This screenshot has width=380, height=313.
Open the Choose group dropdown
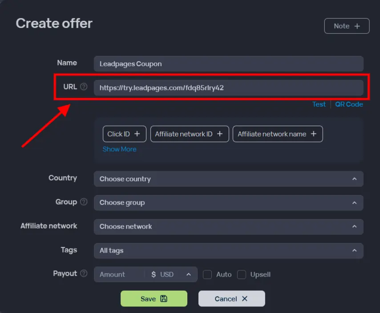229,203
